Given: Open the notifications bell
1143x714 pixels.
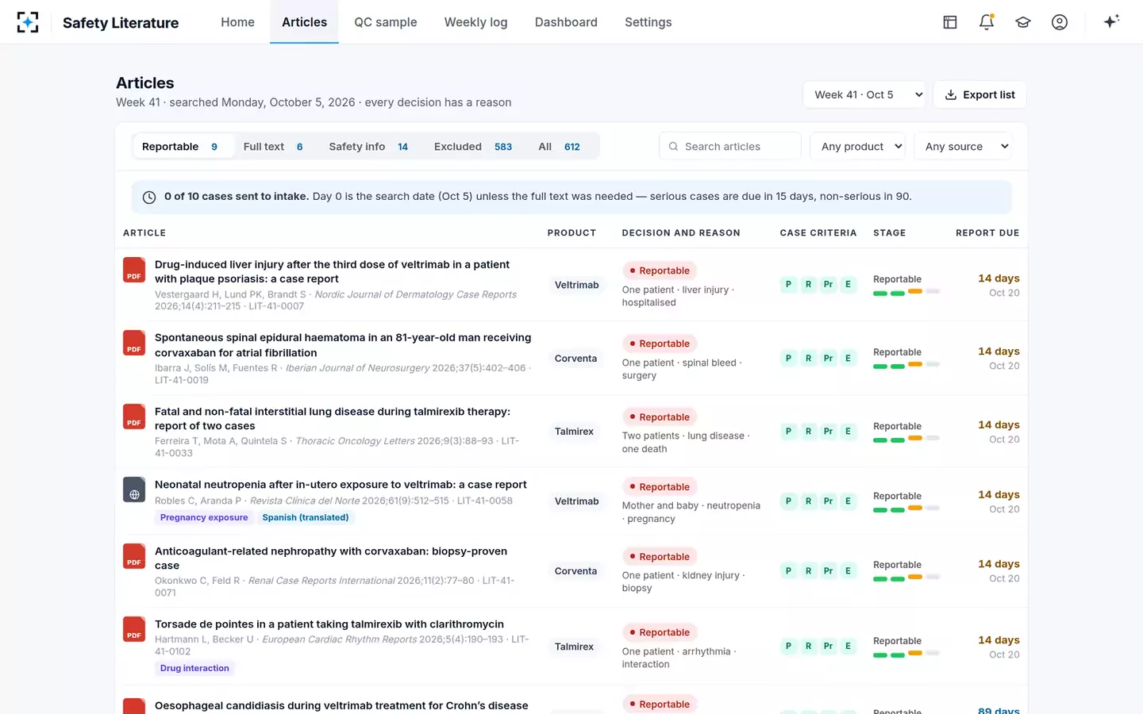Looking at the screenshot, I should click(987, 22).
